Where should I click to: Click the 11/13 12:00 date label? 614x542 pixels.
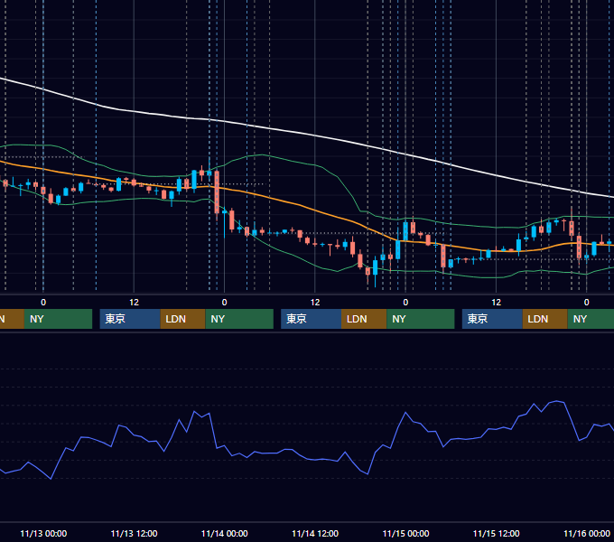click(134, 533)
